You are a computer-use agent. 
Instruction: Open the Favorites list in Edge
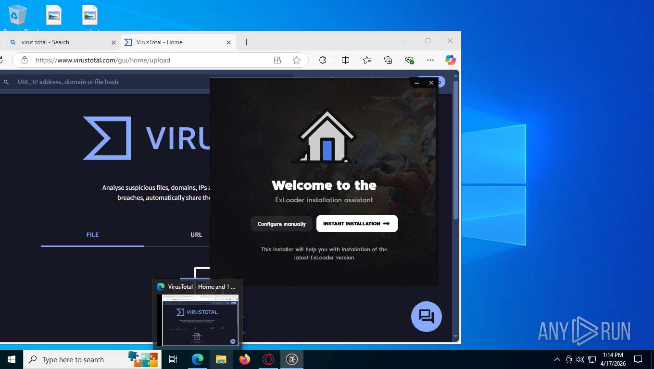tap(367, 60)
